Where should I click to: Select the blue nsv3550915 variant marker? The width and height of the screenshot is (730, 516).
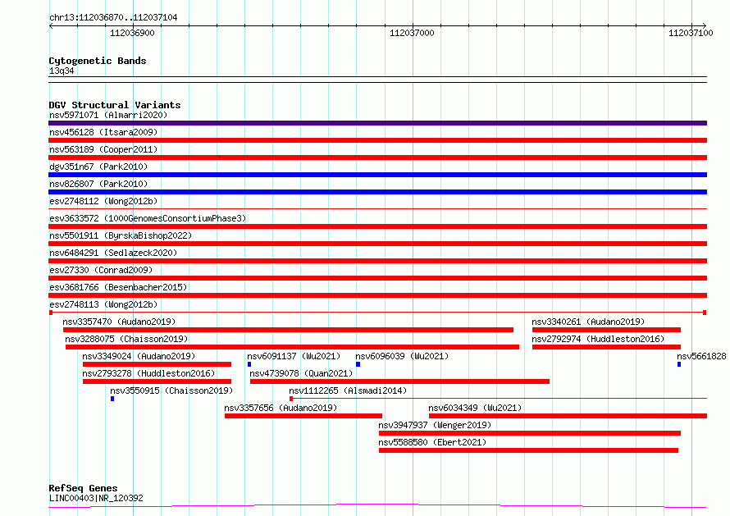(x=112, y=399)
